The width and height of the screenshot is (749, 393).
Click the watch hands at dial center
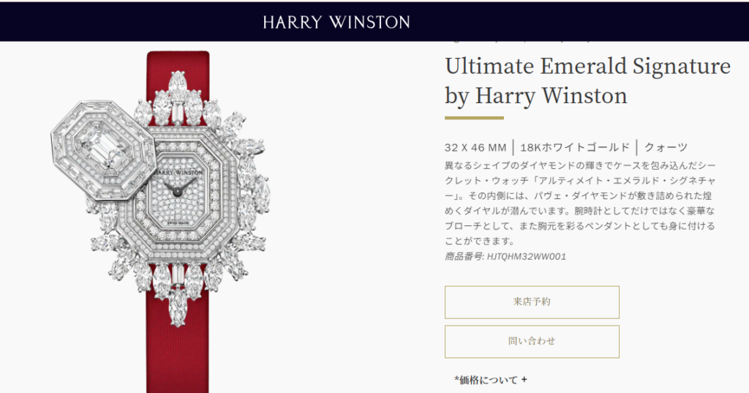(x=178, y=189)
